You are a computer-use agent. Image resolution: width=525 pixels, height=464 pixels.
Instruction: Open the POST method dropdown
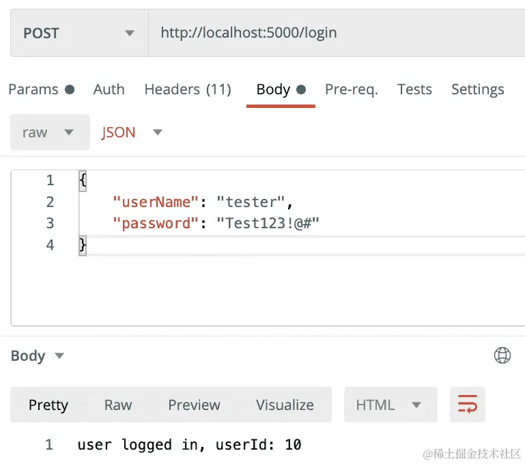(x=79, y=33)
